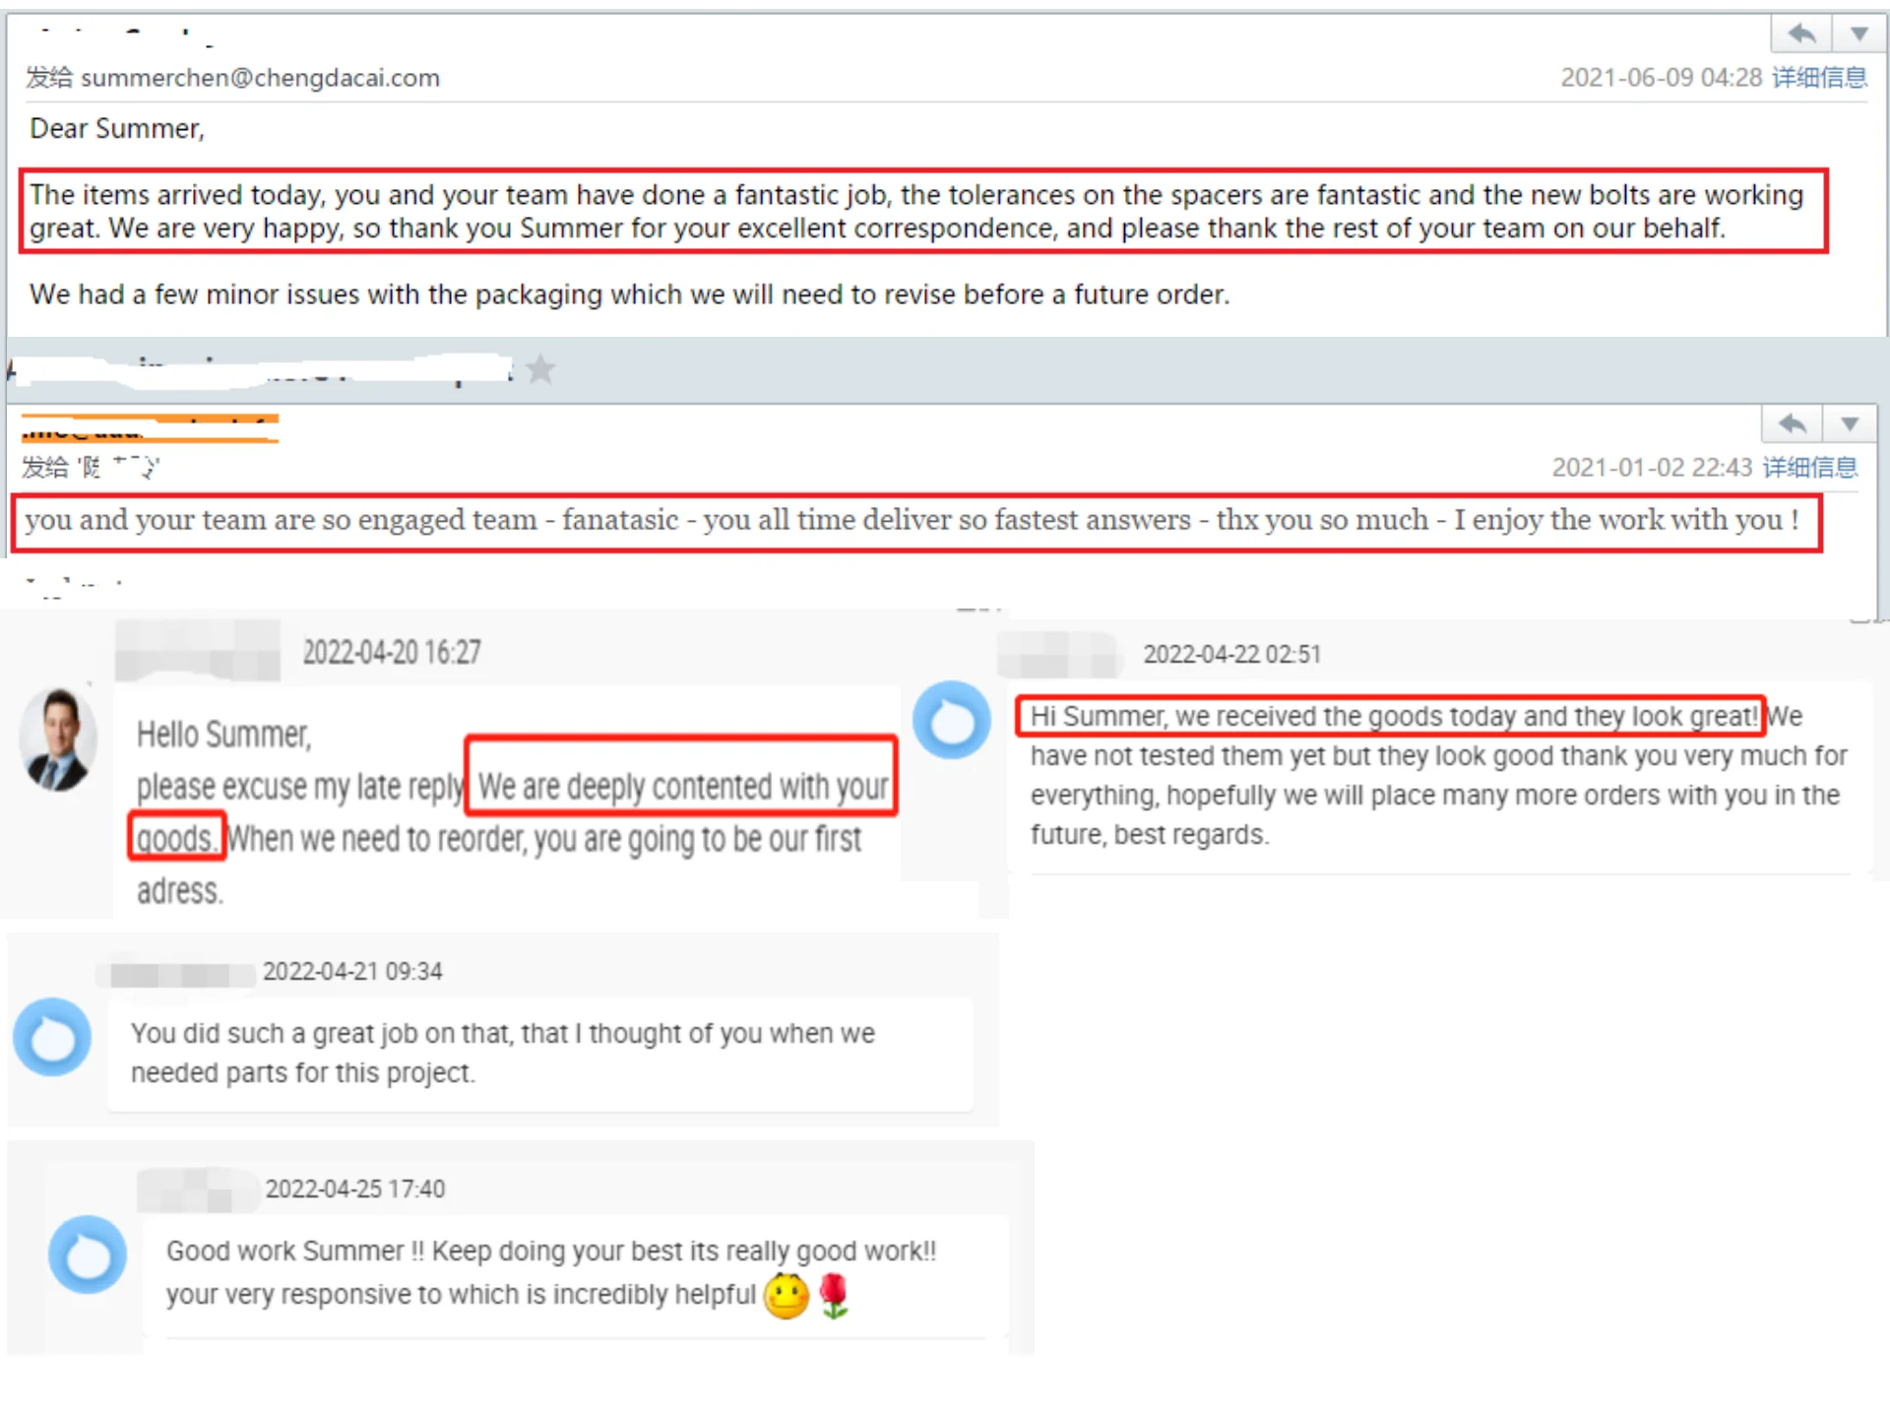
Task: Click the man's profile photo avatar
Action: point(58,739)
